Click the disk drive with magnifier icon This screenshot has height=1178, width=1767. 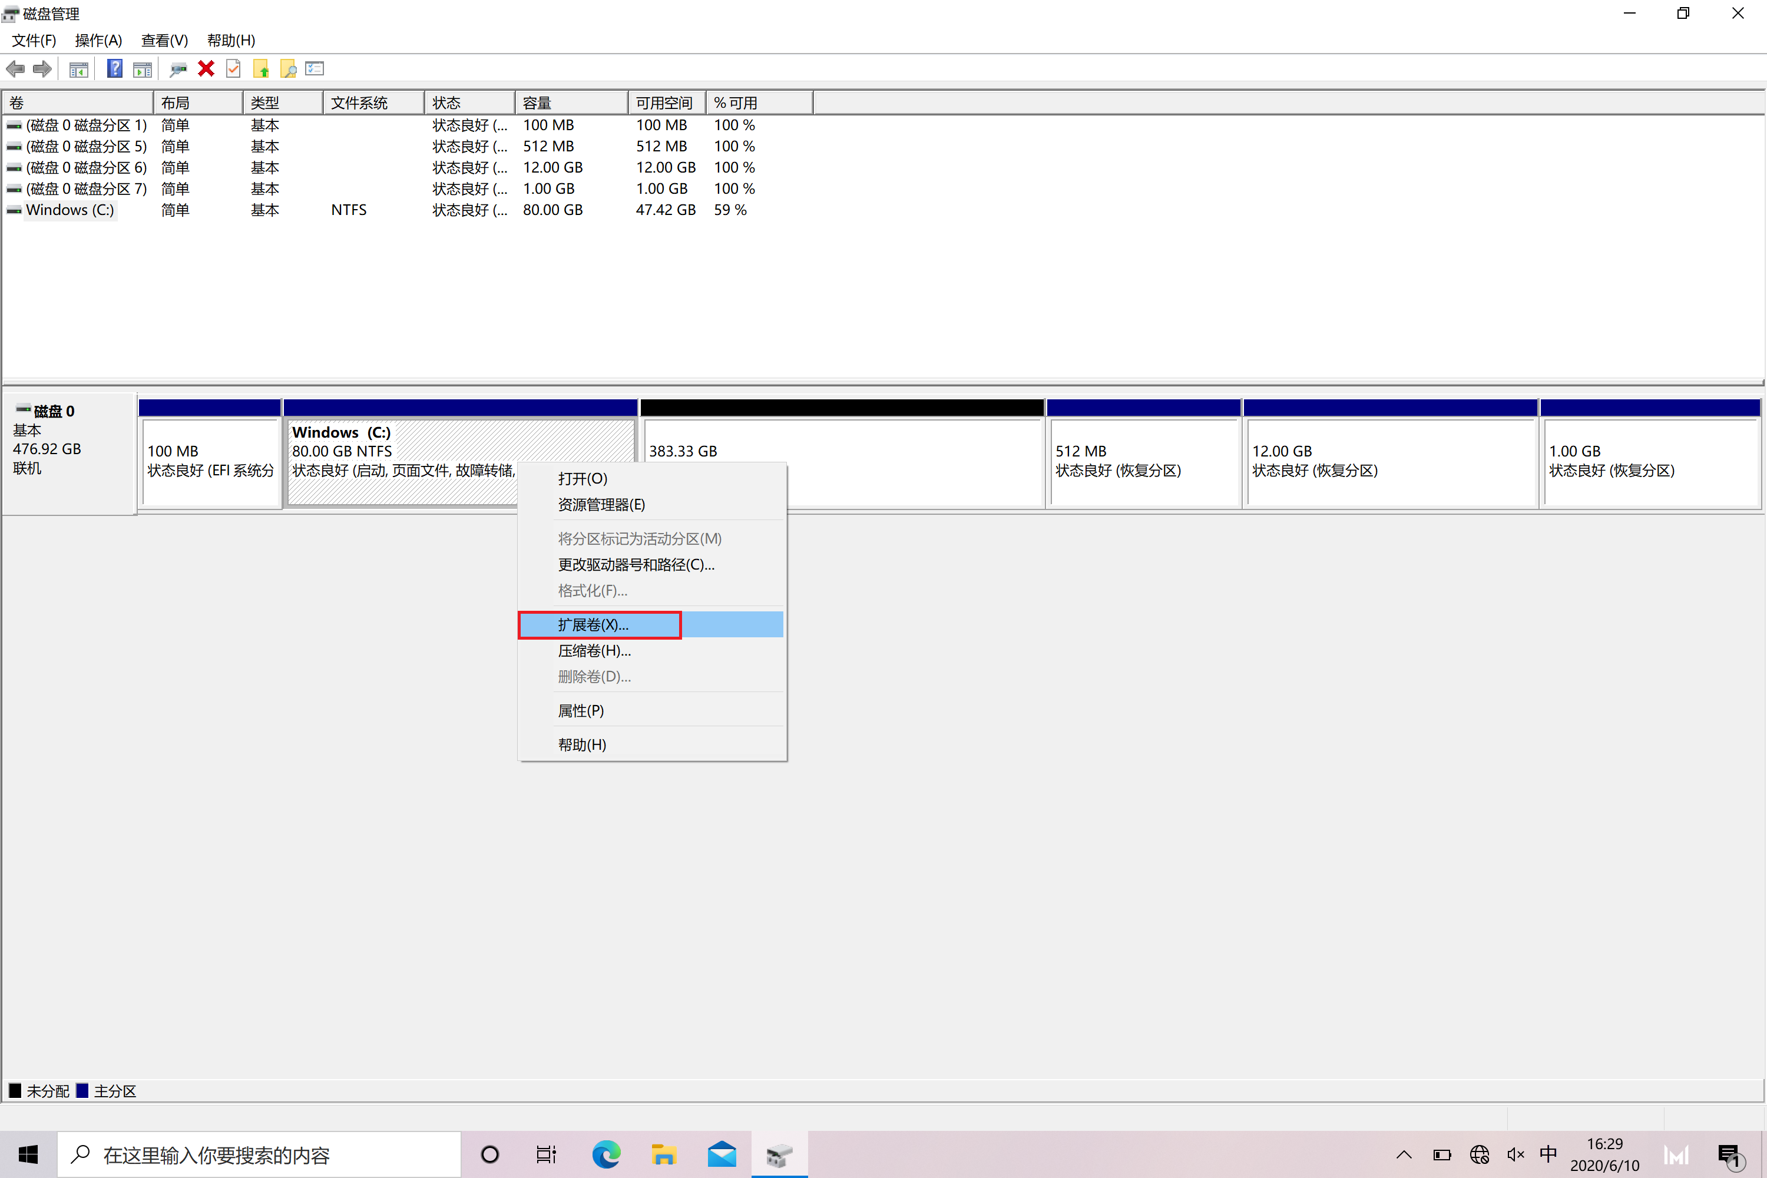178,69
